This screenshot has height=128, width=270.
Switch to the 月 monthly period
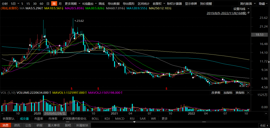click(60, 4)
